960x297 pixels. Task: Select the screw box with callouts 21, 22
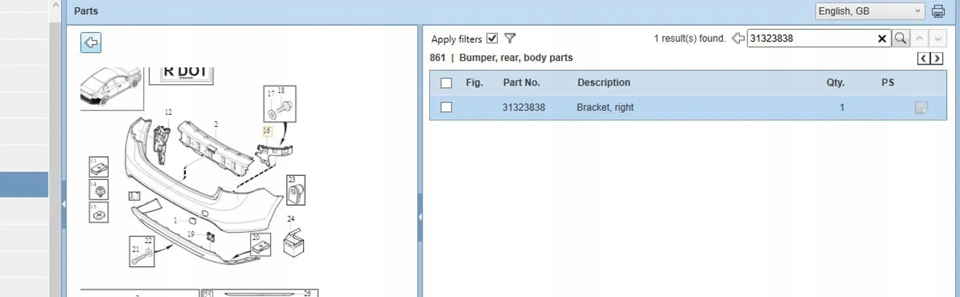142,251
